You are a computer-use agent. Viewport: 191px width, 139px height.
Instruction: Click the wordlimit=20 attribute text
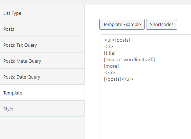138,60
